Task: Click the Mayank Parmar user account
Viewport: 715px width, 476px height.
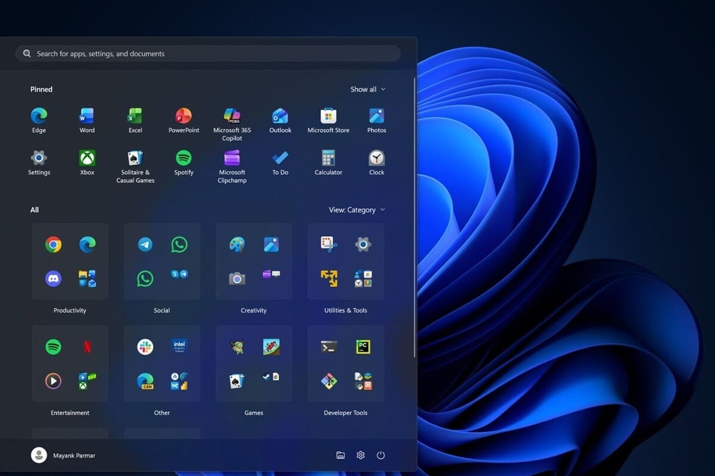Action: point(63,455)
